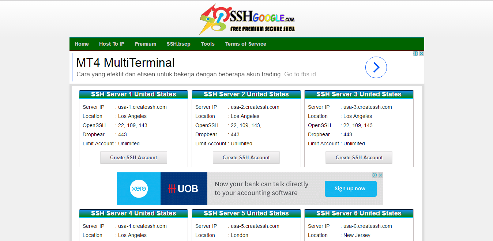Click the SSH Server 5 United States header
The height and width of the screenshot is (241, 493).
(246, 213)
